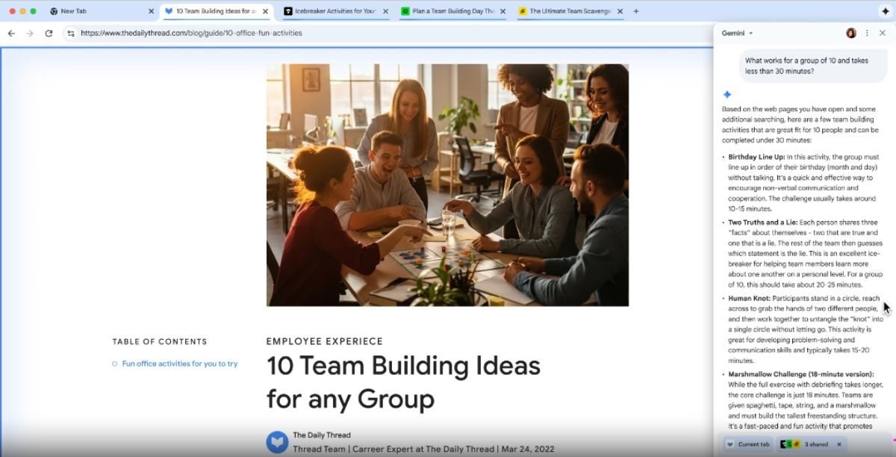Remove the 3 shared tabs chip
The image size is (896, 457).
pyautogui.click(x=839, y=444)
